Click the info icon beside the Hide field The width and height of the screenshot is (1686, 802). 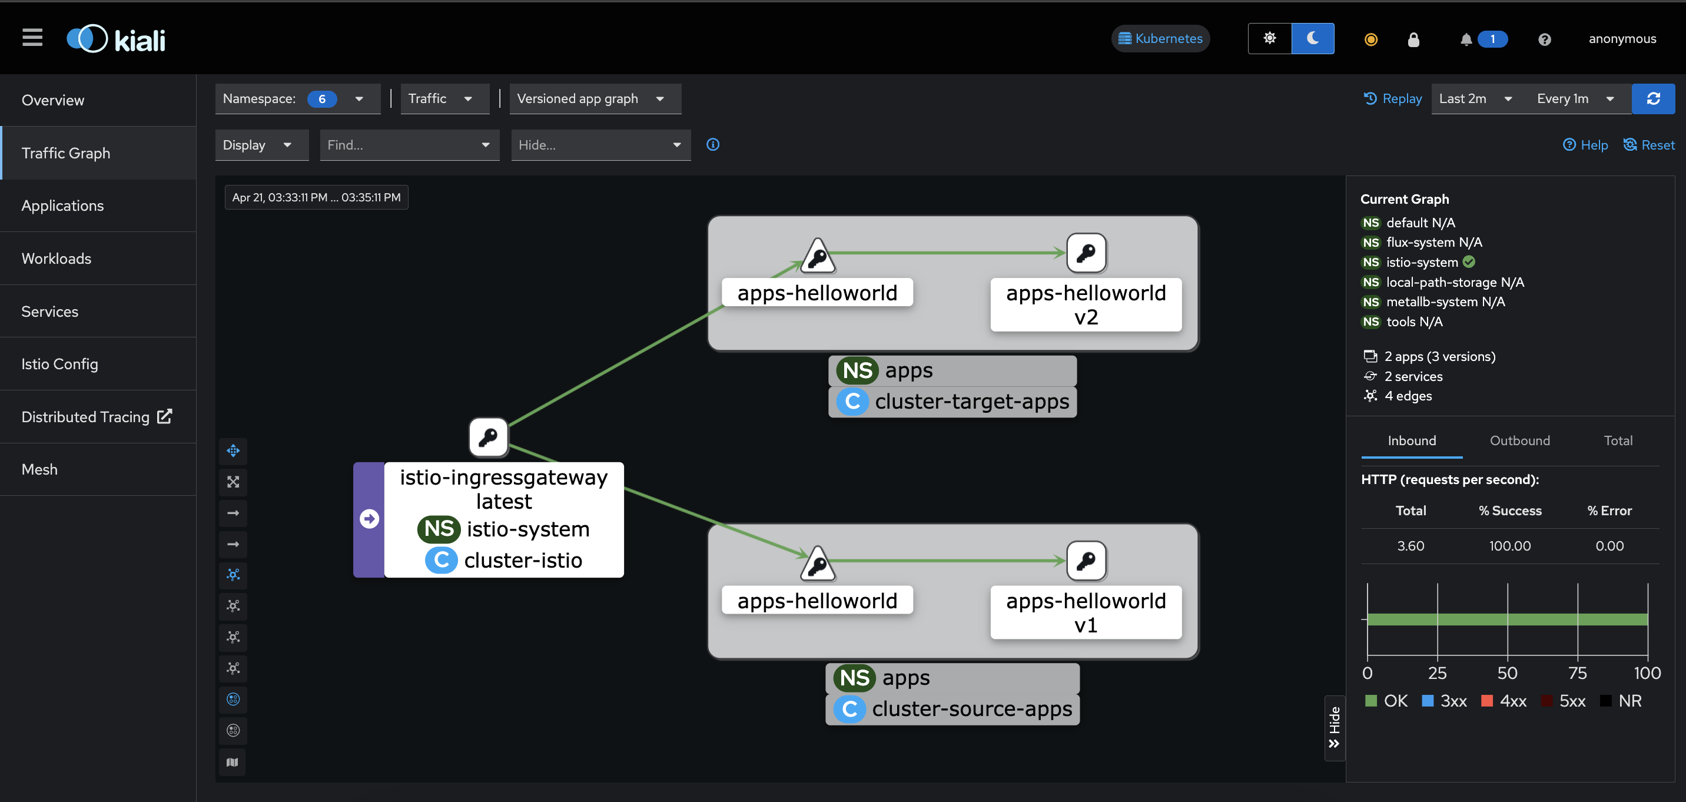[x=713, y=145]
